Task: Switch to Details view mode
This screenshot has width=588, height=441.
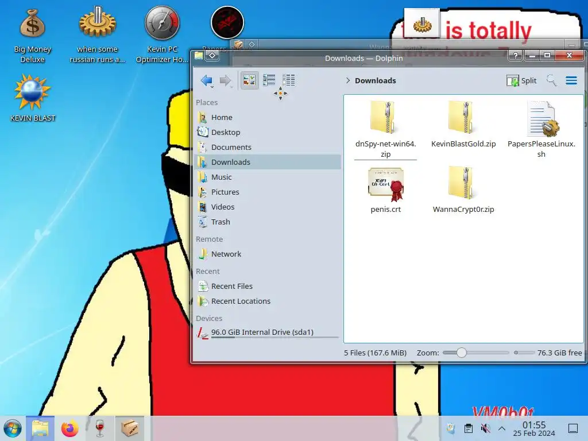Action: pos(288,80)
